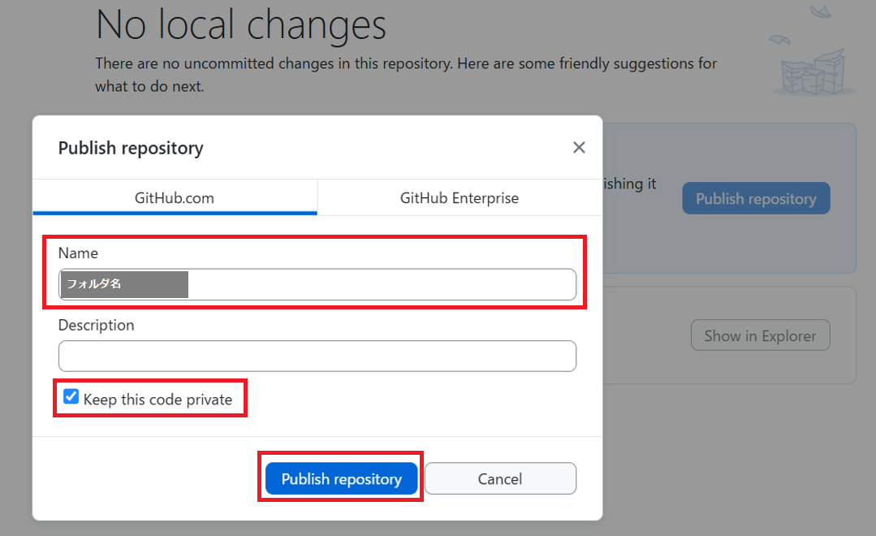Toggle the Keep this code private checkbox
Screen dimensions: 876x536
point(71,397)
